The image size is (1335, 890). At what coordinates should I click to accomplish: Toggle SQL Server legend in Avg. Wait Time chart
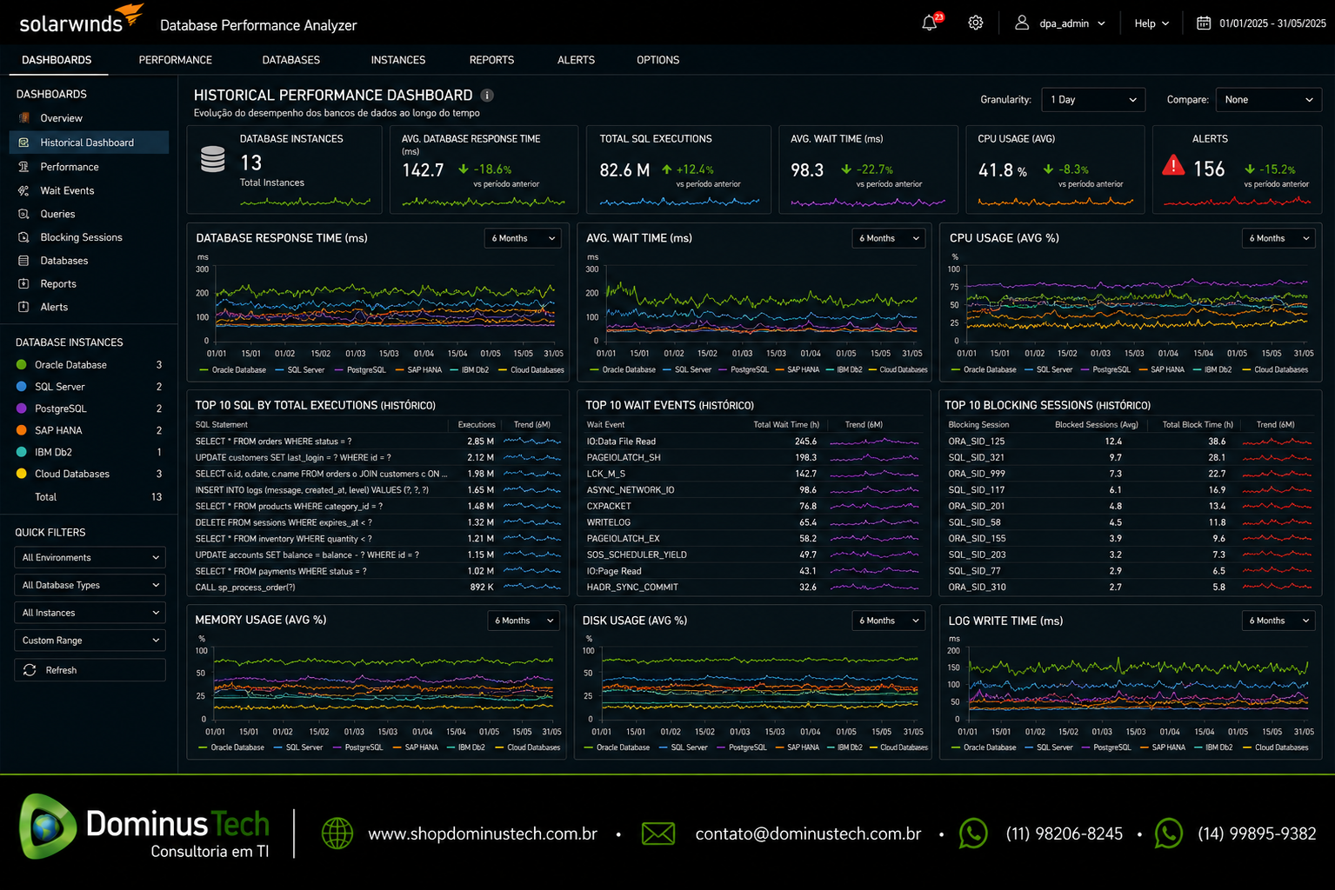(x=686, y=370)
